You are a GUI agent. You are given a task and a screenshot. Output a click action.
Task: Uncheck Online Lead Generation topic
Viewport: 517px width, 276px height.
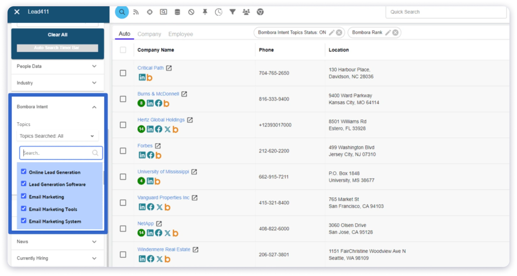pyautogui.click(x=24, y=172)
